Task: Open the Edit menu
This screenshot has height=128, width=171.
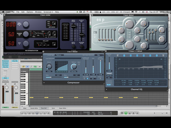Action: tap(23, 12)
